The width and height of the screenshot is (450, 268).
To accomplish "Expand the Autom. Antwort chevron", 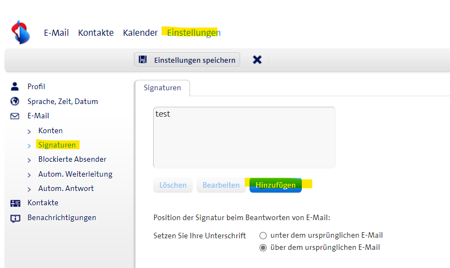I will tap(29, 189).
